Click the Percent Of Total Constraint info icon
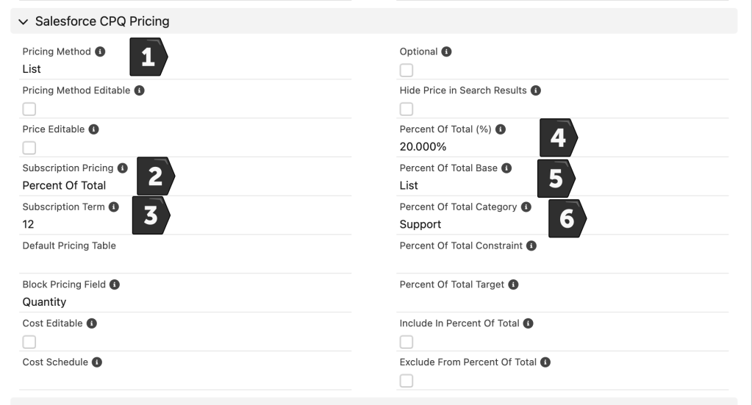Image resolution: width=752 pixels, height=405 pixels. coord(531,245)
